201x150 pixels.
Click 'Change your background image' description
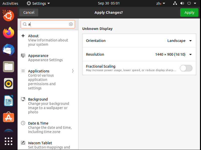[48, 108]
